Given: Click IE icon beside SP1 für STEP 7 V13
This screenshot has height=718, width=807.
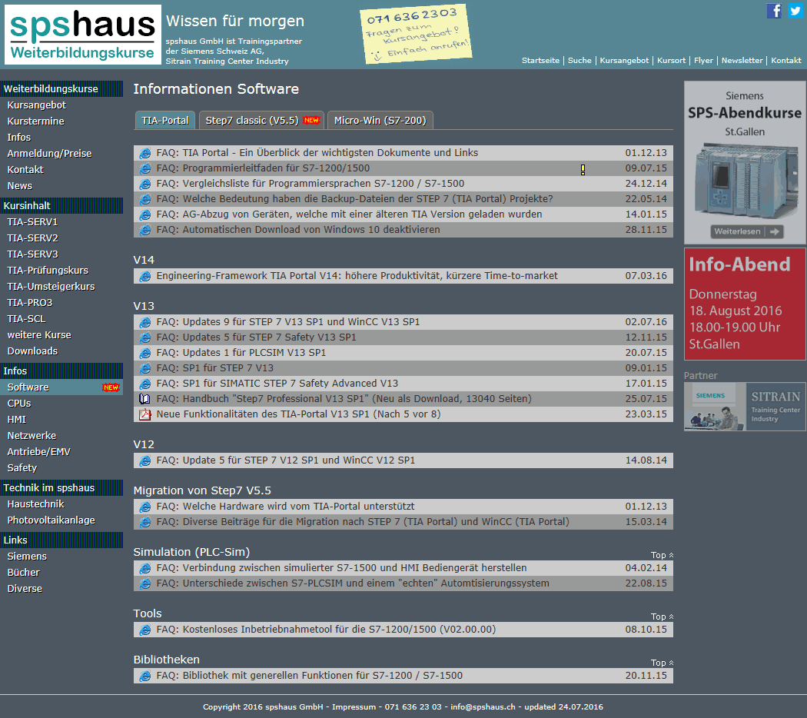Looking at the screenshot, I should [x=145, y=368].
